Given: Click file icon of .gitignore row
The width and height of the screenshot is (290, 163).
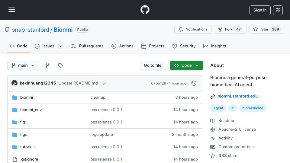Looking at the screenshot, I should pos(15,159).
